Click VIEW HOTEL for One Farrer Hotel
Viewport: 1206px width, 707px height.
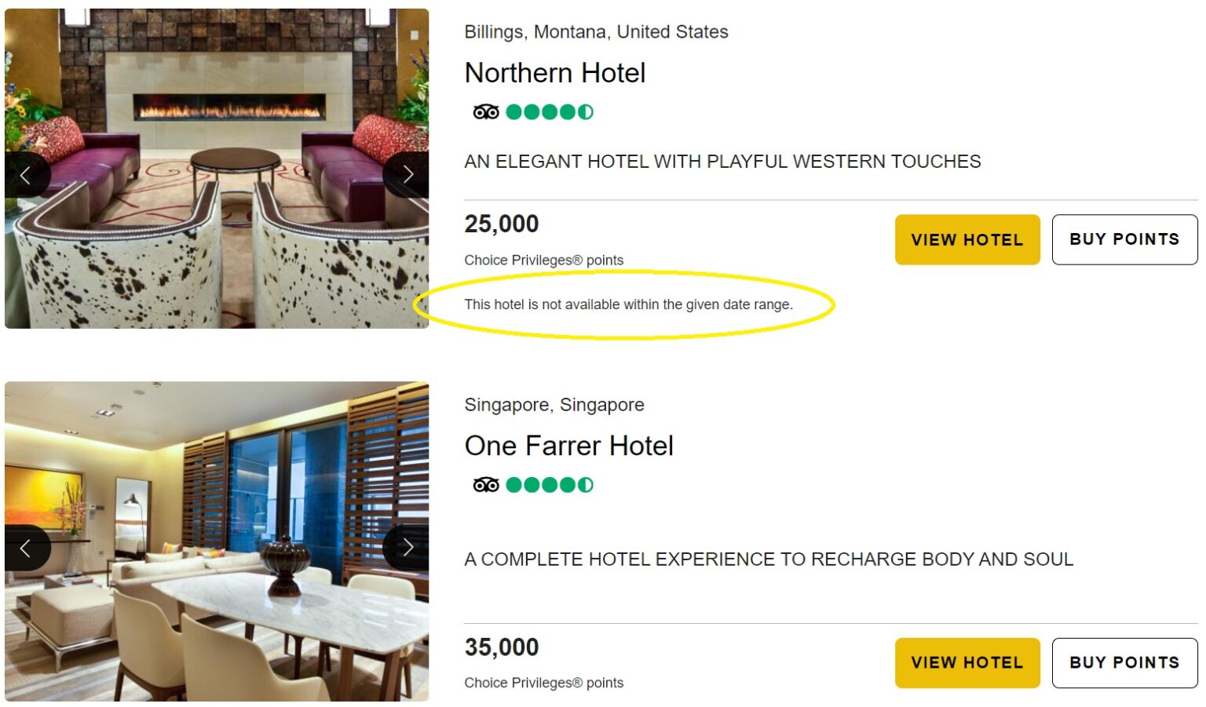(967, 662)
